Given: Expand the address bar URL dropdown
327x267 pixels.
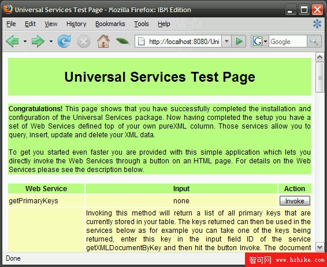Looking at the screenshot, I should tap(226, 41).
